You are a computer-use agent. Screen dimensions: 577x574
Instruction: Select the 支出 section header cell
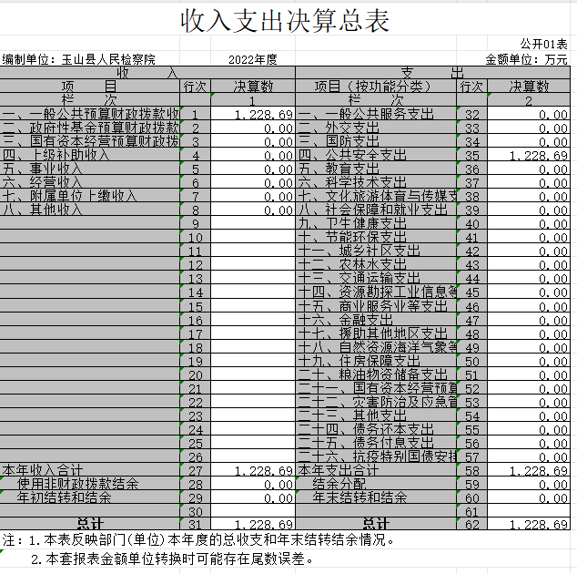click(433, 73)
